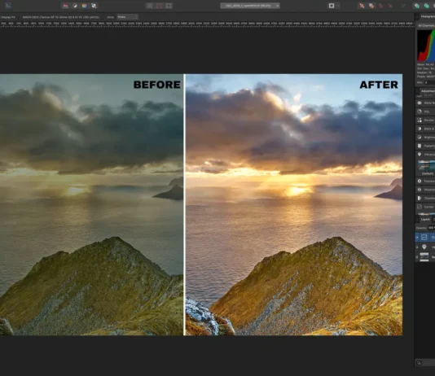This screenshot has height=376, width=435.
Task: Apply Auto Colours from the toolbar
Action: [85, 6]
